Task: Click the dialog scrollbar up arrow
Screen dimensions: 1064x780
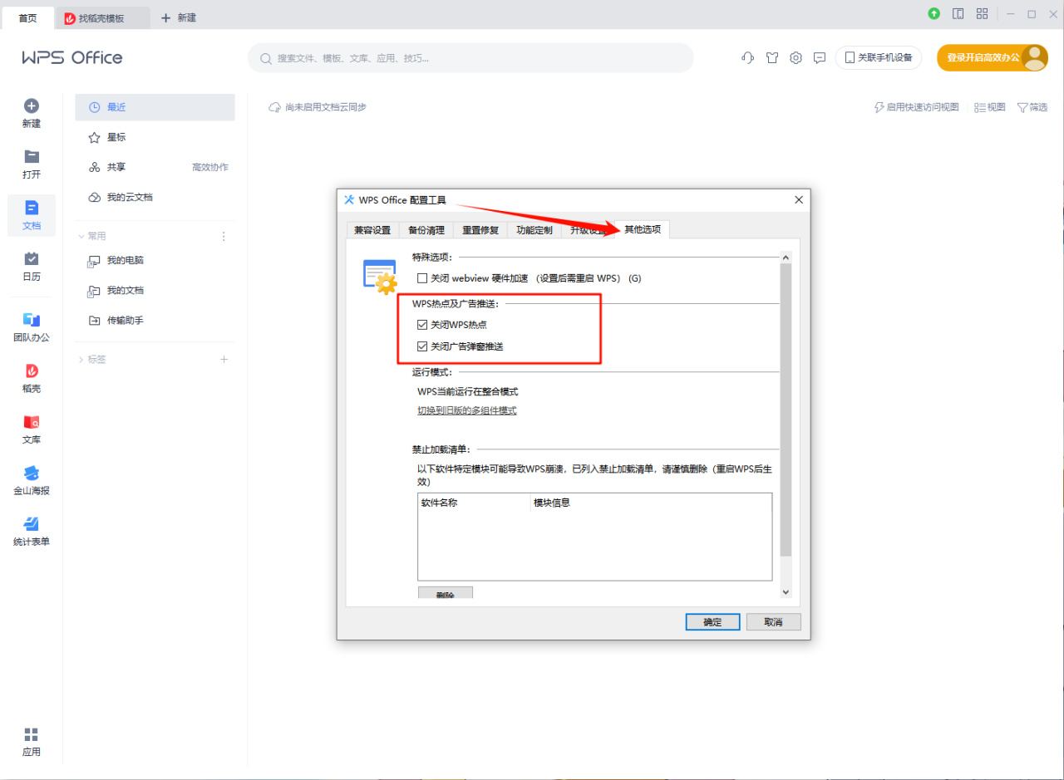Action: click(786, 258)
